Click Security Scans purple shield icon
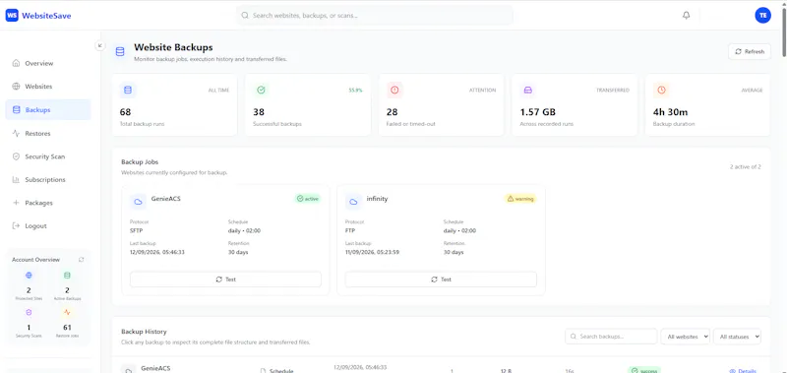The image size is (787, 373). [x=29, y=312]
